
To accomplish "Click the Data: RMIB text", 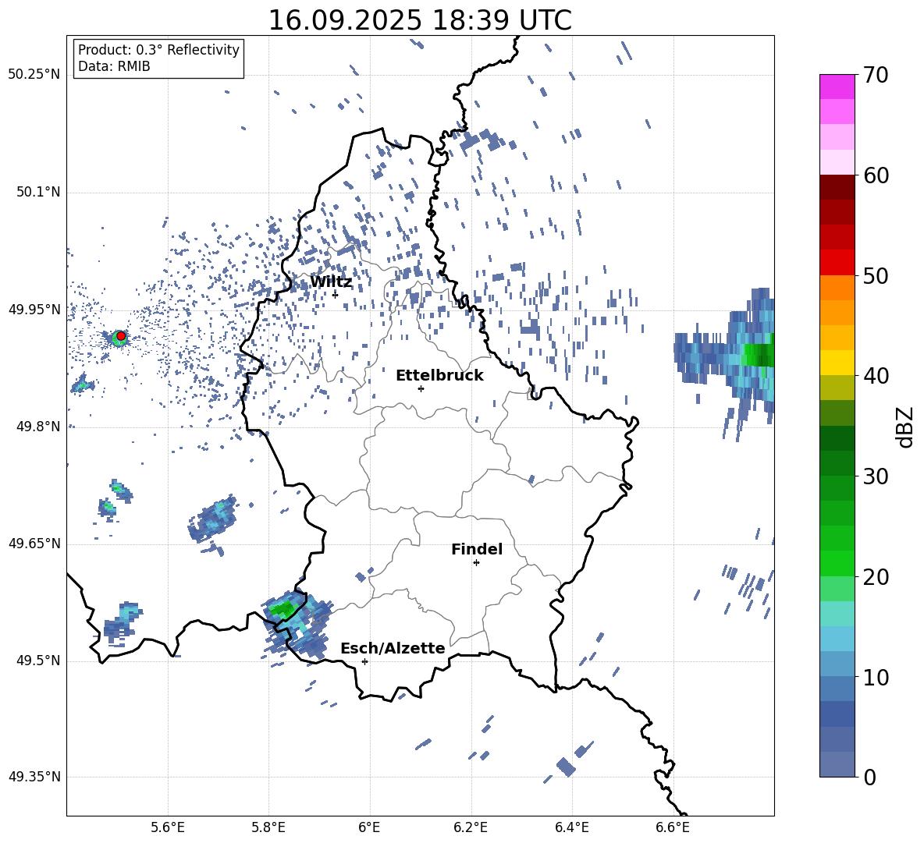I will 114,66.
